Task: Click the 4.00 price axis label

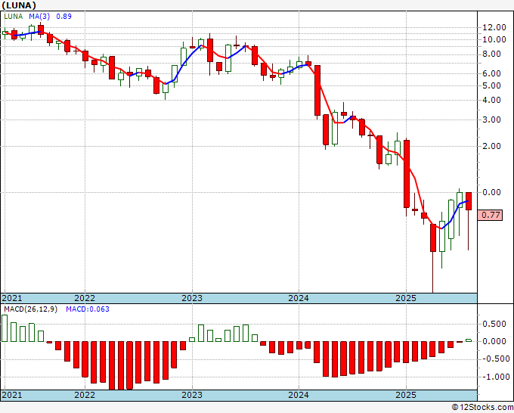Action: (491, 101)
